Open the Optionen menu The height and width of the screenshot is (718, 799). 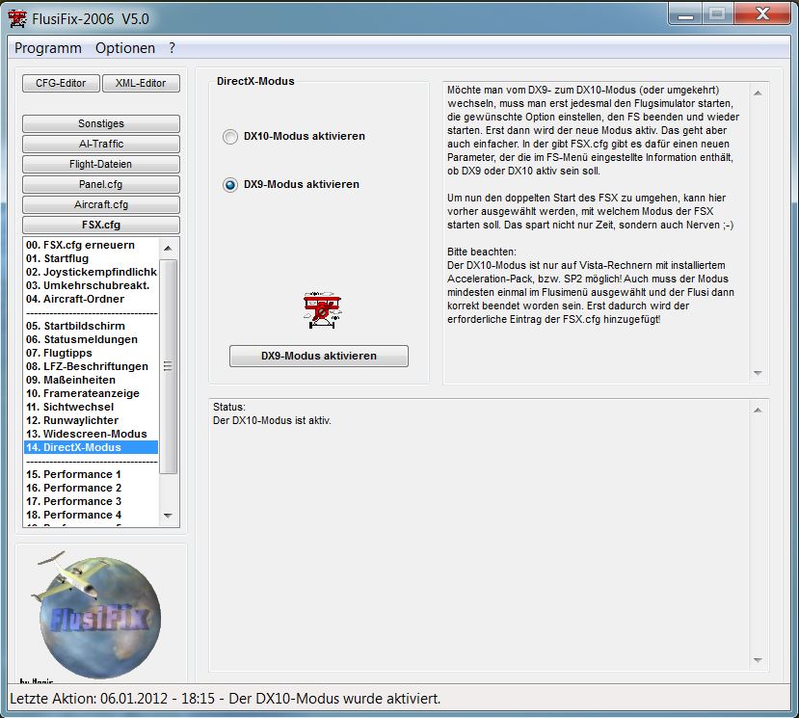125,48
